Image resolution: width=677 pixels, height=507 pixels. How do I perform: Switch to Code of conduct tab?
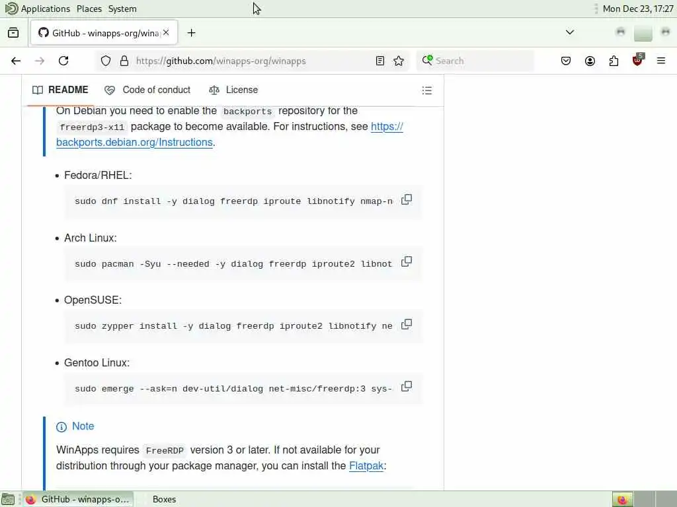[x=147, y=90]
